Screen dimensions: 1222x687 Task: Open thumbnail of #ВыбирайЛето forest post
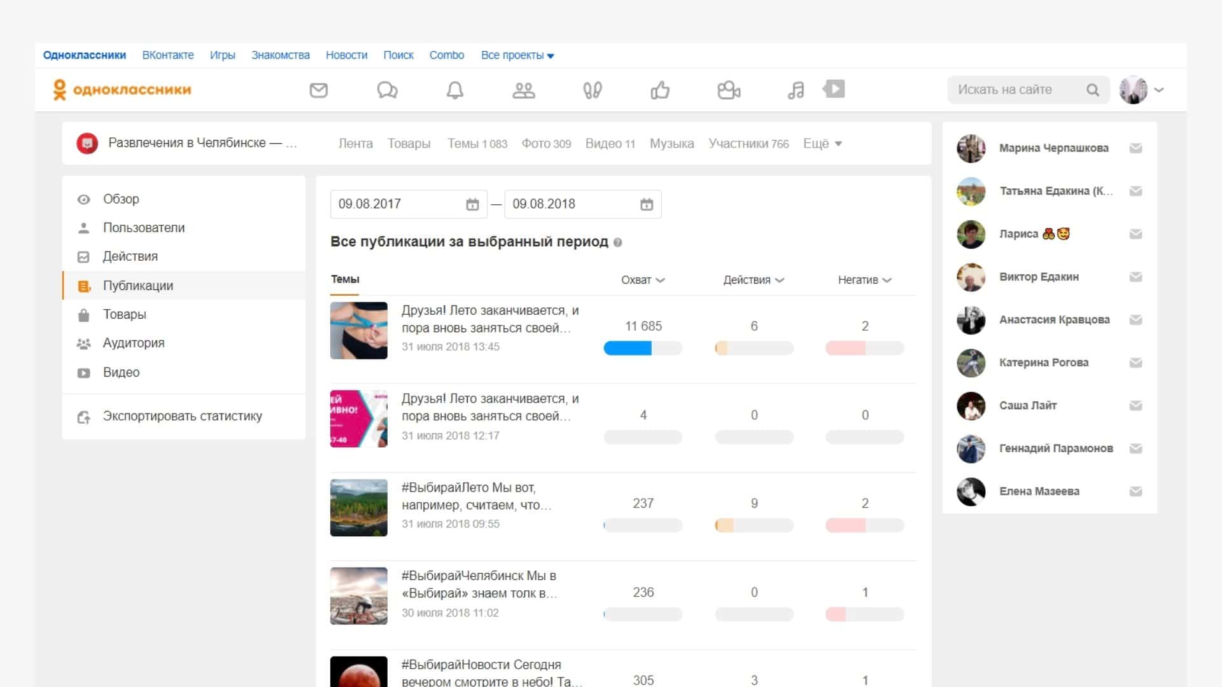tap(358, 508)
